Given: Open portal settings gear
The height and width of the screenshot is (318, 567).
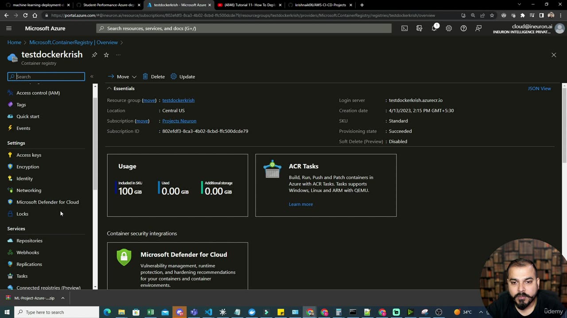Looking at the screenshot, I should 449,28.
